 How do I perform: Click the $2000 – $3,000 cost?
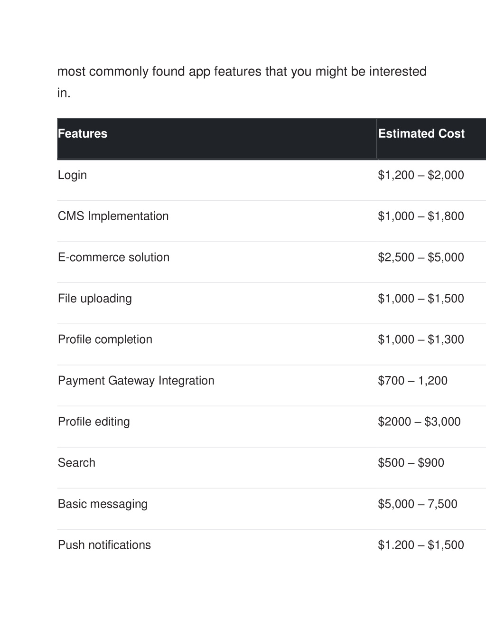coord(419,422)
